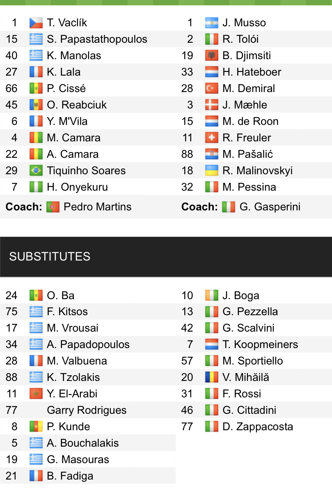Click the Argentina flag beside J. Musso
The width and height of the screenshot is (332, 489).
(x=212, y=23)
